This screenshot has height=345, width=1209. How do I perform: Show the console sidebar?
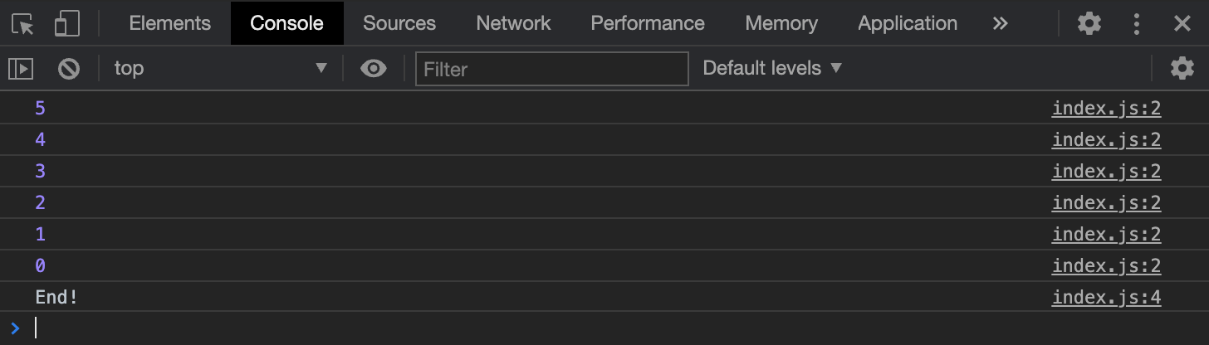point(21,69)
